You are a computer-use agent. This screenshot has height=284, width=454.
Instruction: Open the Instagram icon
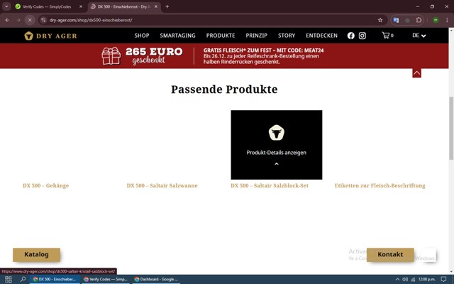coord(362,35)
